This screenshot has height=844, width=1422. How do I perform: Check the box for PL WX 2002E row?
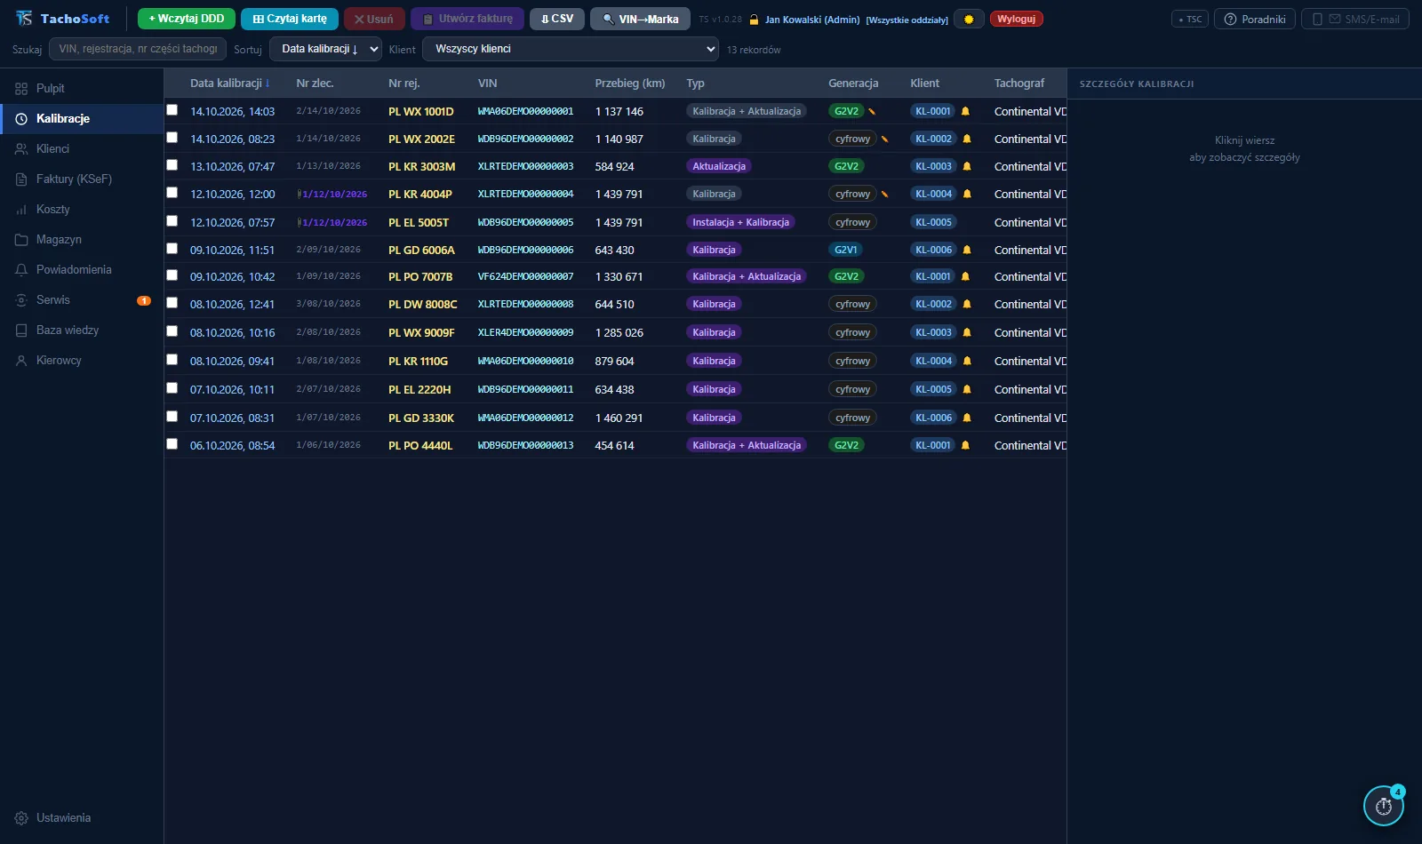(x=172, y=138)
